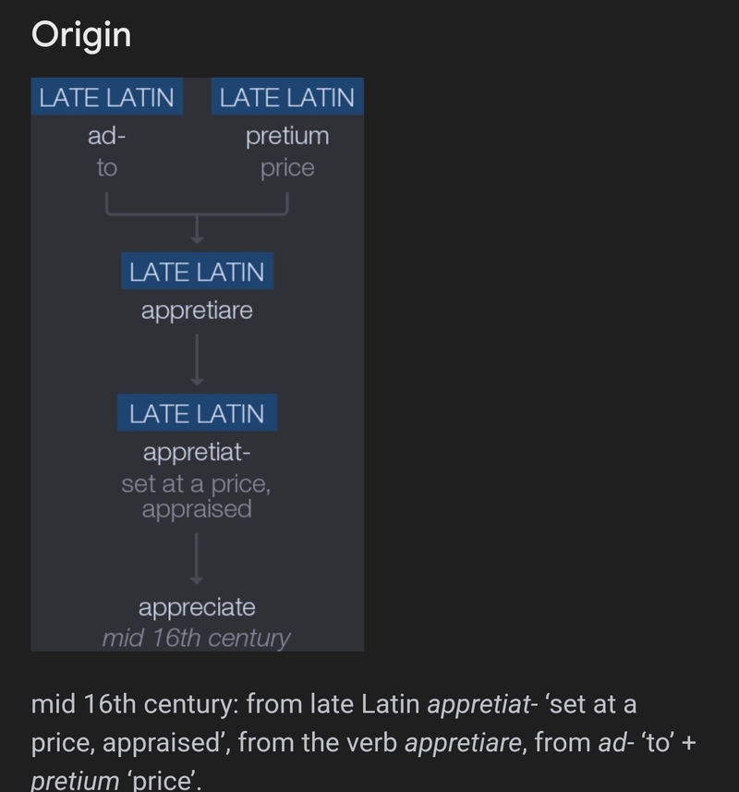The height and width of the screenshot is (792, 739).
Task: Click the LATE LATIN label above appretiare
Action: point(197,272)
